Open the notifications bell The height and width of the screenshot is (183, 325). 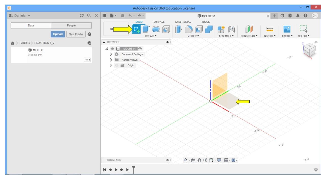[298, 16]
